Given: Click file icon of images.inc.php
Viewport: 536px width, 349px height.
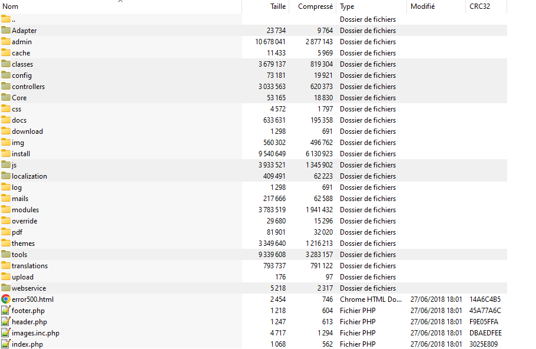Looking at the screenshot, I should (x=6, y=333).
